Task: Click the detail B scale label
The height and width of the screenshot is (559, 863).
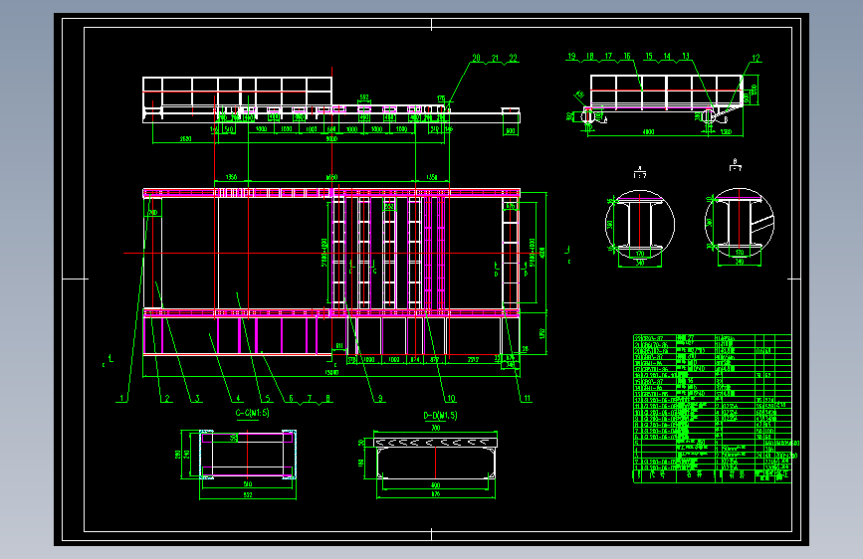Action: tap(736, 164)
